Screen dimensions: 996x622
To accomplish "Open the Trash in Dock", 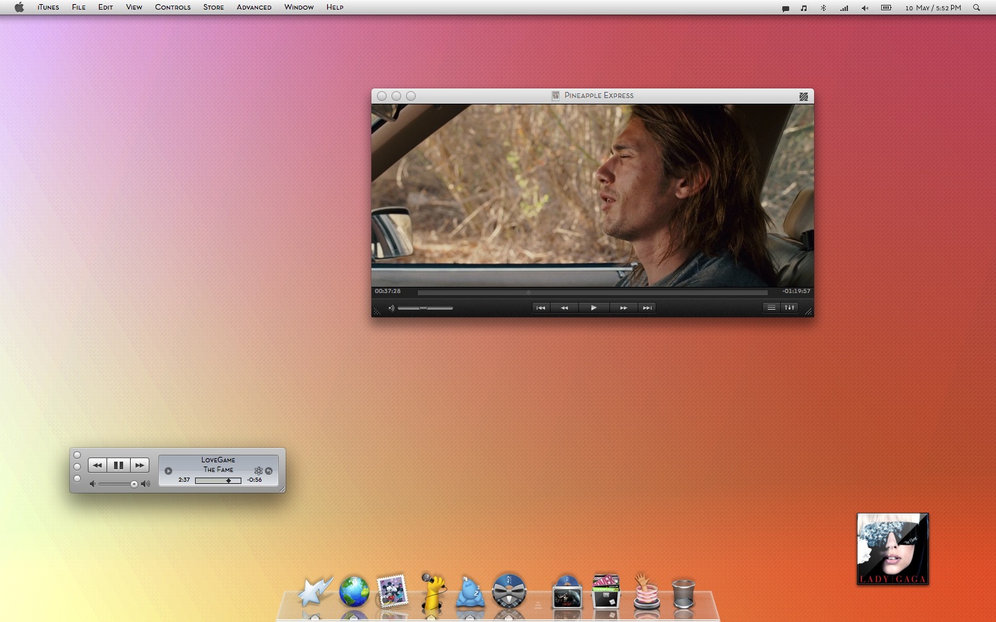I will click(683, 594).
